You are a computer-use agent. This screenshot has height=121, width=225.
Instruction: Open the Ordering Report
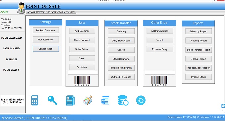point(198,41)
